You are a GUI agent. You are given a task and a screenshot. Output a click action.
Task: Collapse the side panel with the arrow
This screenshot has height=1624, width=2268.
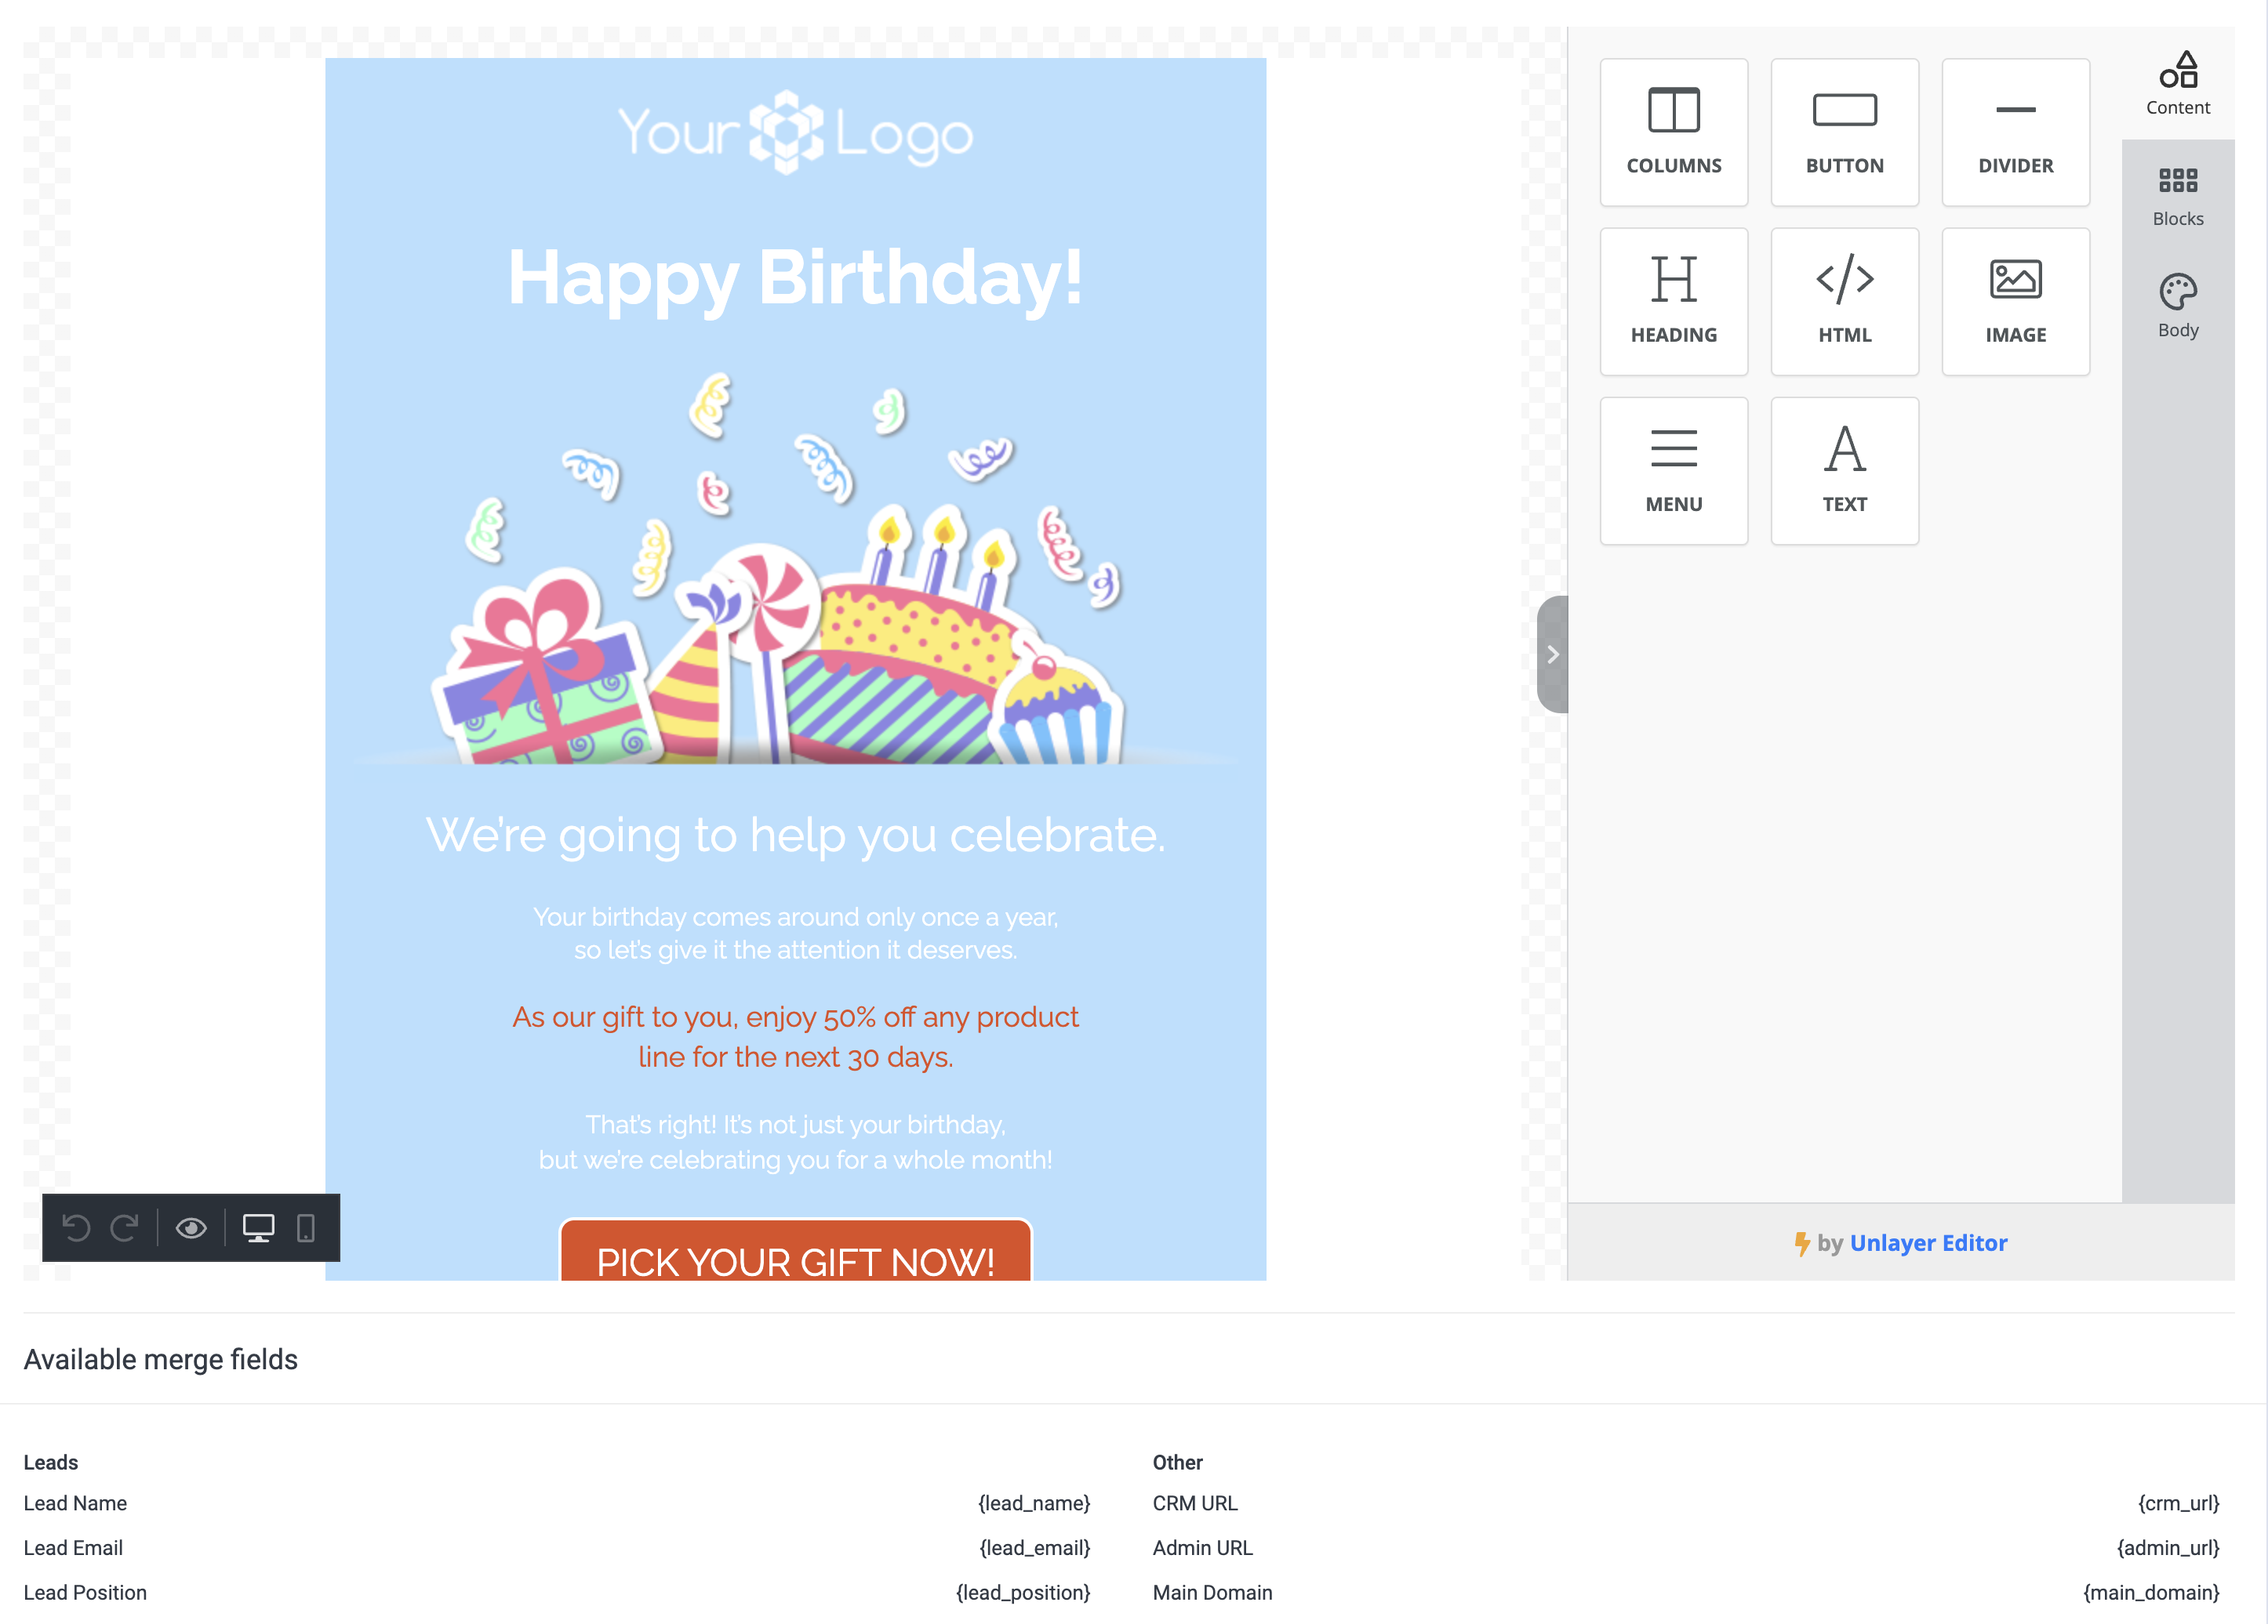tap(1552, 654)
